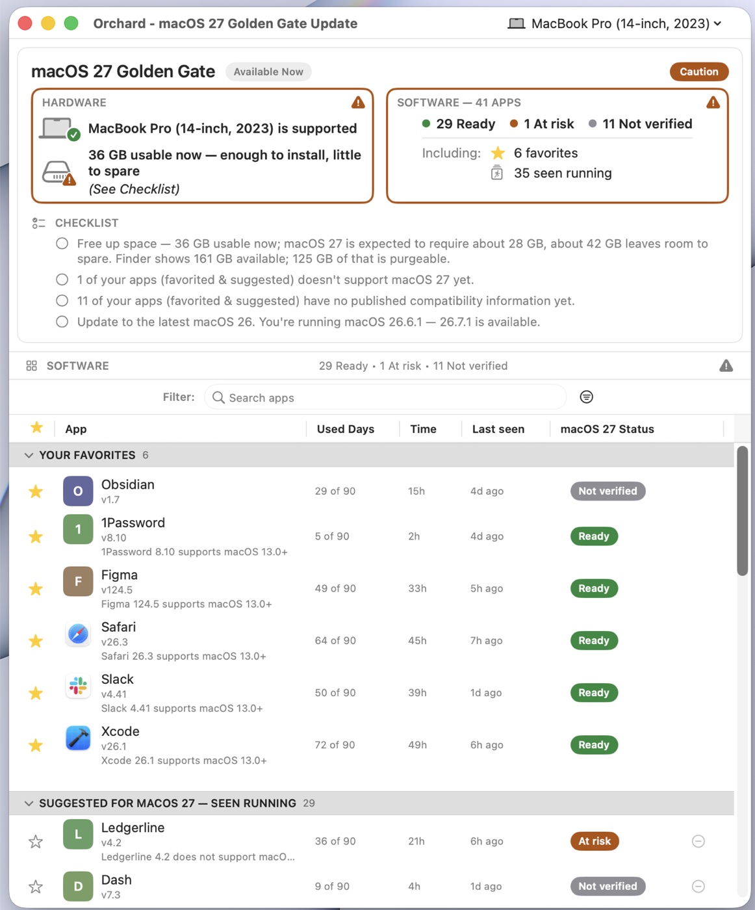
Task: Click the Available Now badge
Action: tap(268, 71)
